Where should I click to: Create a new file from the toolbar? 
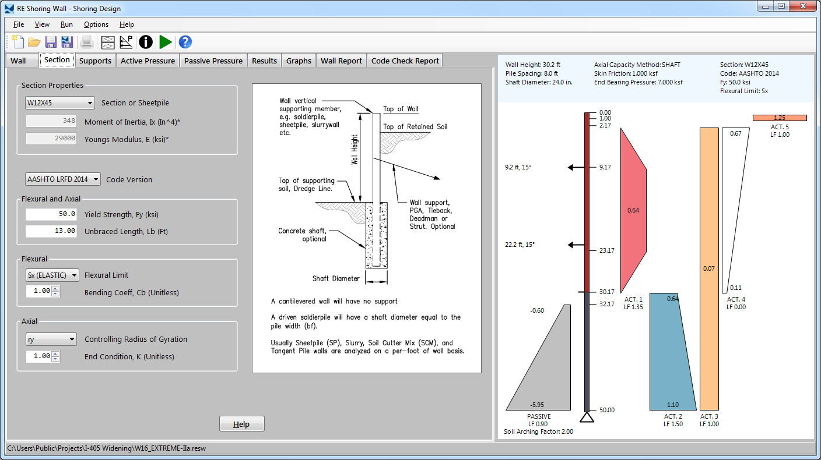click(18, 42)
